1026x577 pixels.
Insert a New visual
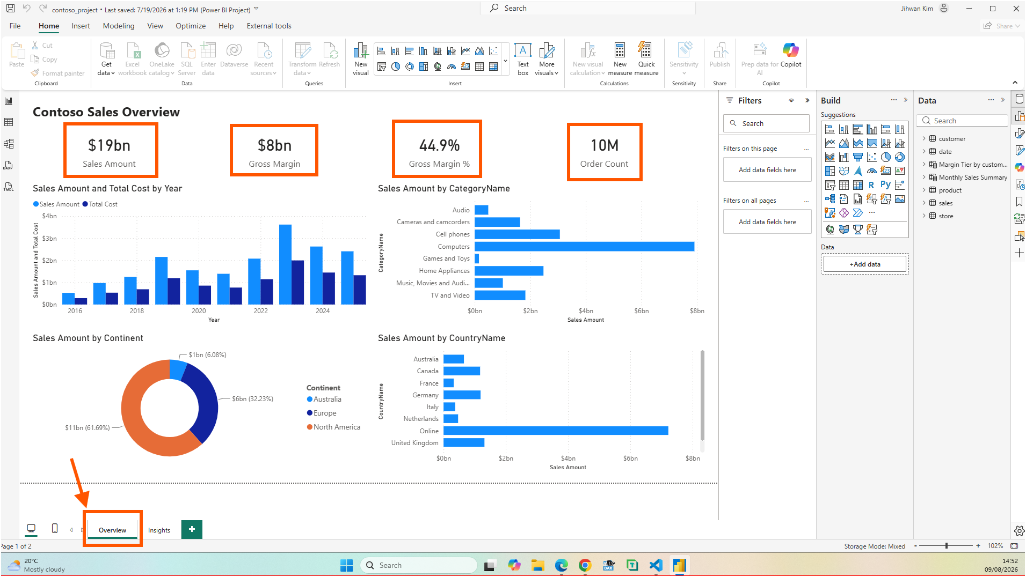pos(361,59)
